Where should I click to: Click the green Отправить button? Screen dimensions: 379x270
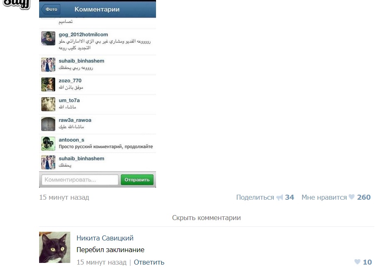point(137,180)
